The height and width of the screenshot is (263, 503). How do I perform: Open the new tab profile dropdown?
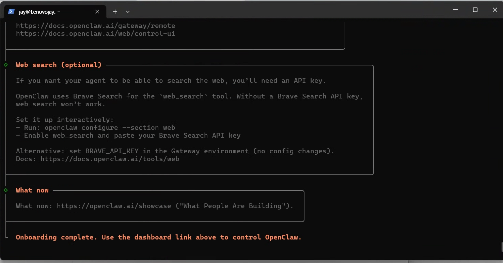click(128, 12)
